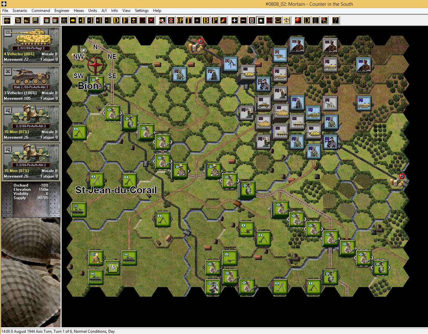Viewport: 428px width, 334px height.
Task: Click the new scenario document icon
Action: (18, 21)
